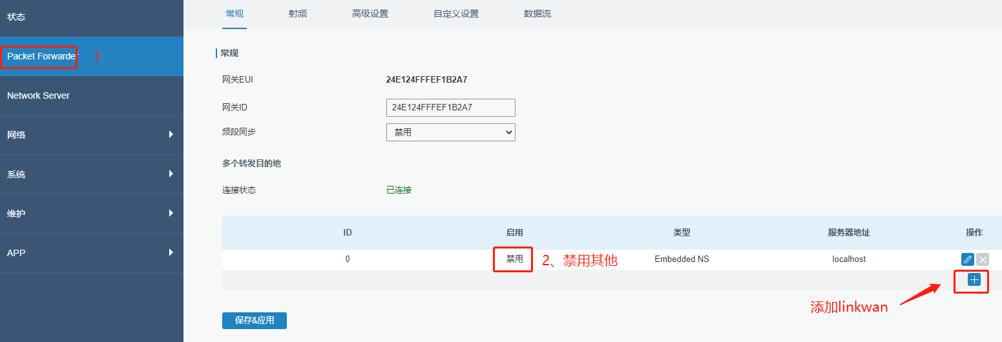
Task: Click the 禁用 status in row 0
Action: tap(514, 259)
